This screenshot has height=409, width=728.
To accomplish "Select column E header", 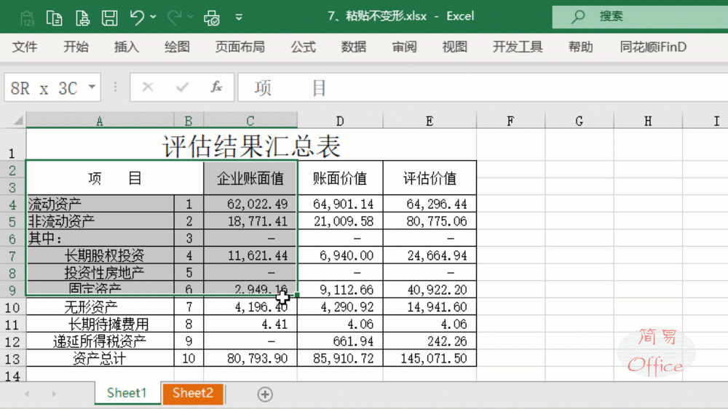I will coord(430,121).
